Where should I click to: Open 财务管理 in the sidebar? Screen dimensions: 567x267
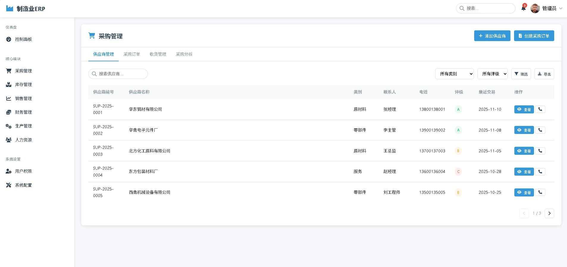(23, 112)
